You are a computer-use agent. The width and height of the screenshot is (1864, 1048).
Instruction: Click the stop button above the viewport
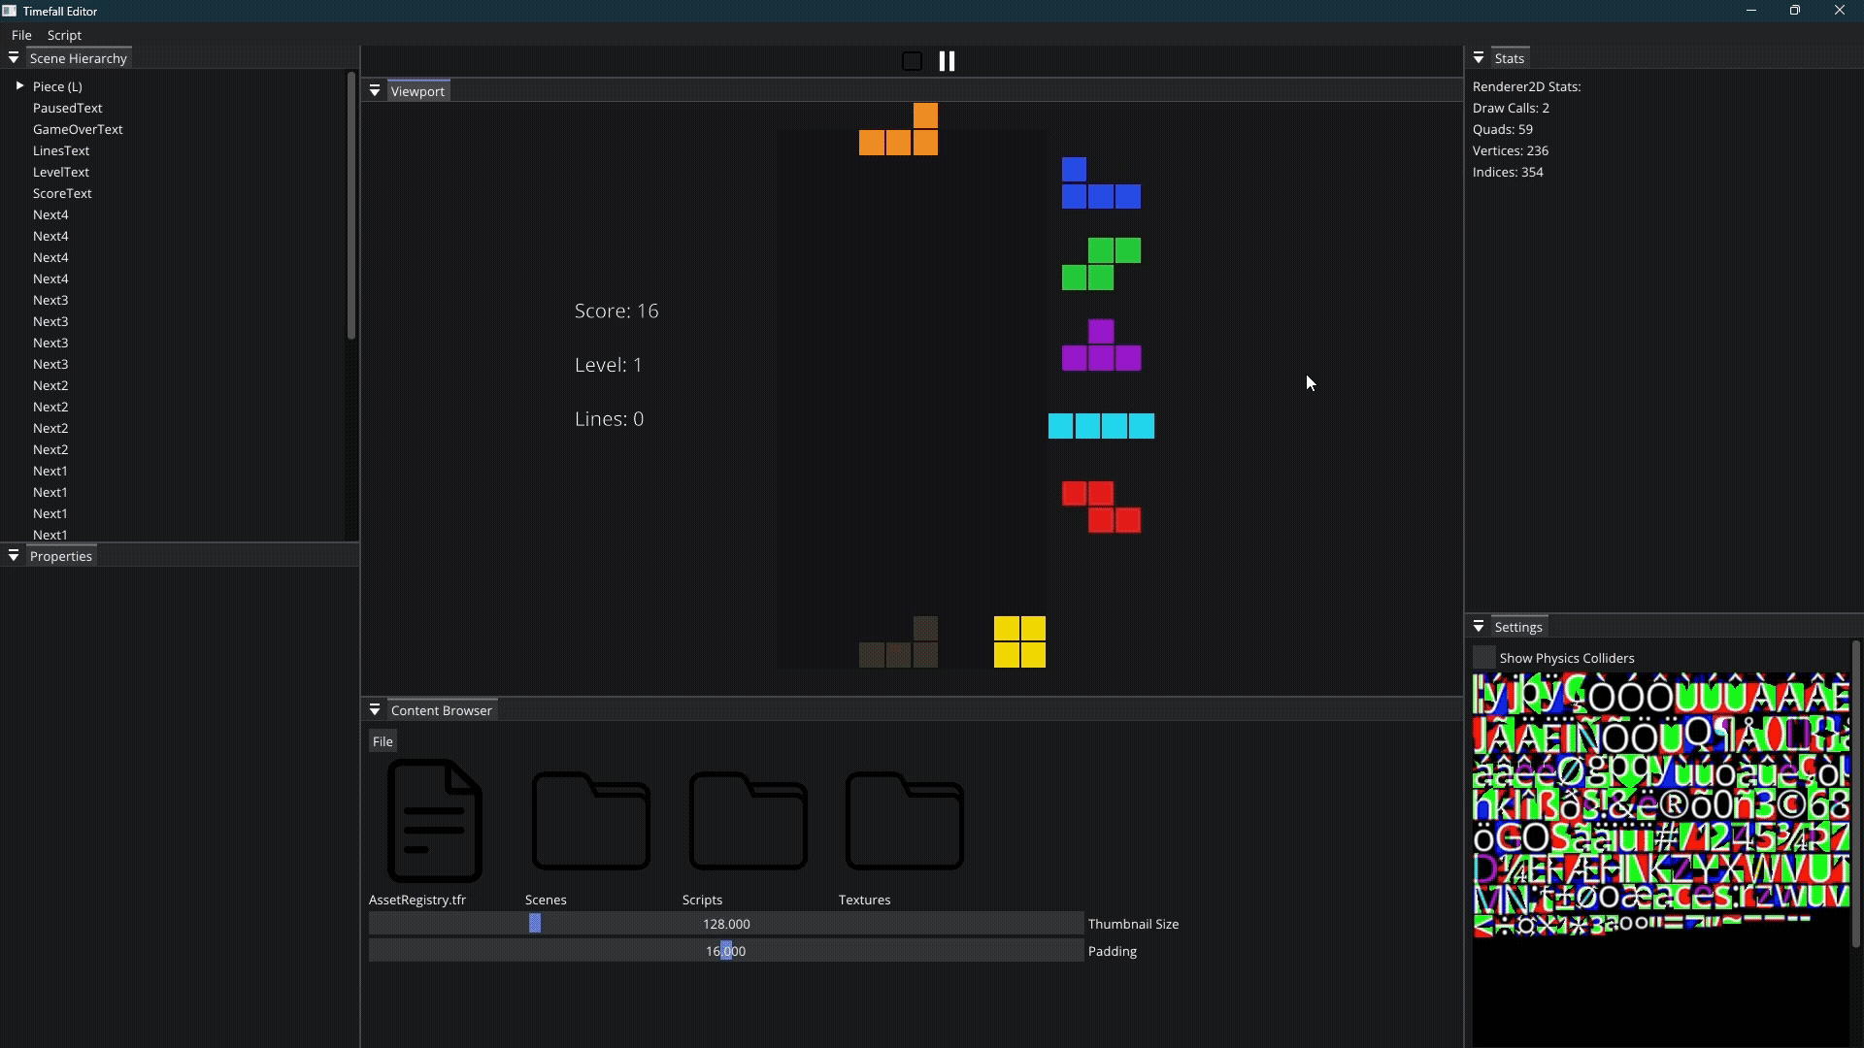tap(912, 61)
